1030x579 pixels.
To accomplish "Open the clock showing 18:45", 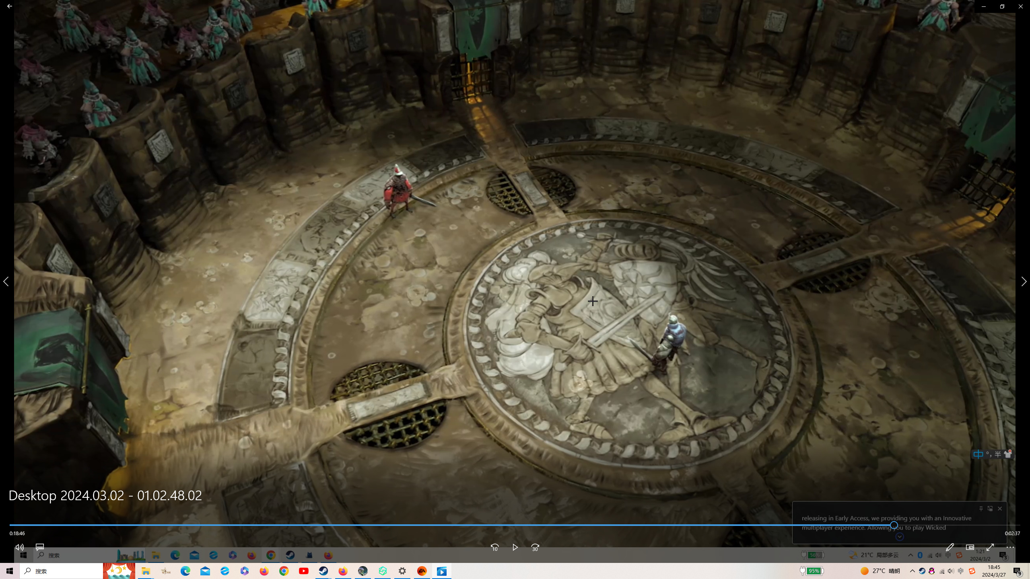I will click(x=994, y=571).
